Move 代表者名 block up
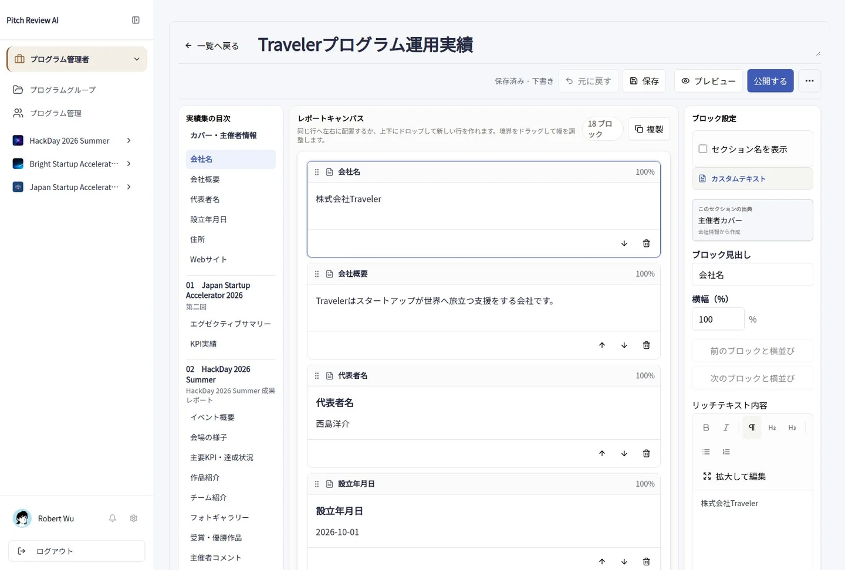 (x=602, y=453)
